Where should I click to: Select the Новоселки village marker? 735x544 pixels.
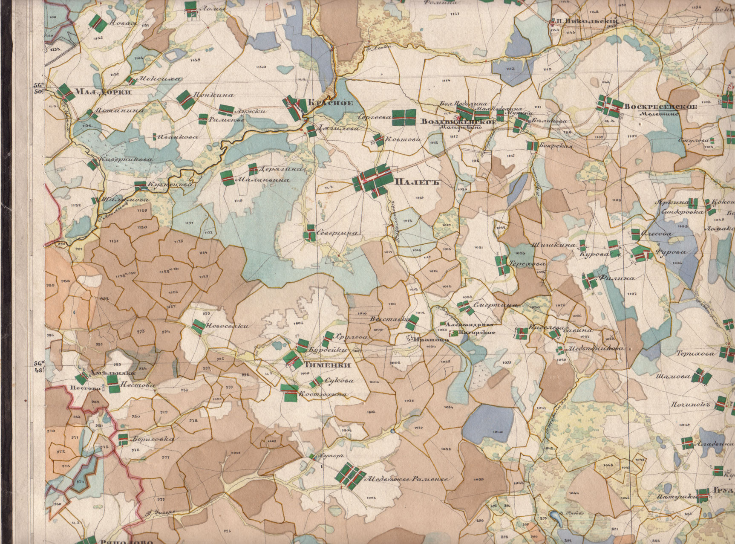click(x=197, y=326)
